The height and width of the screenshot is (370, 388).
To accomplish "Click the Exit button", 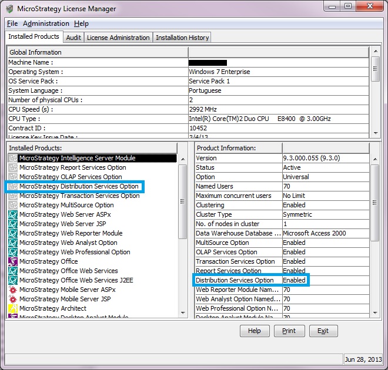I will pyautogui.click(x=323, y=331).
